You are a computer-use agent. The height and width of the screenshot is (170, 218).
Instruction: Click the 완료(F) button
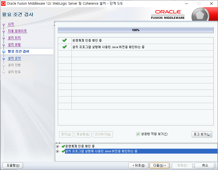(182, 165)
